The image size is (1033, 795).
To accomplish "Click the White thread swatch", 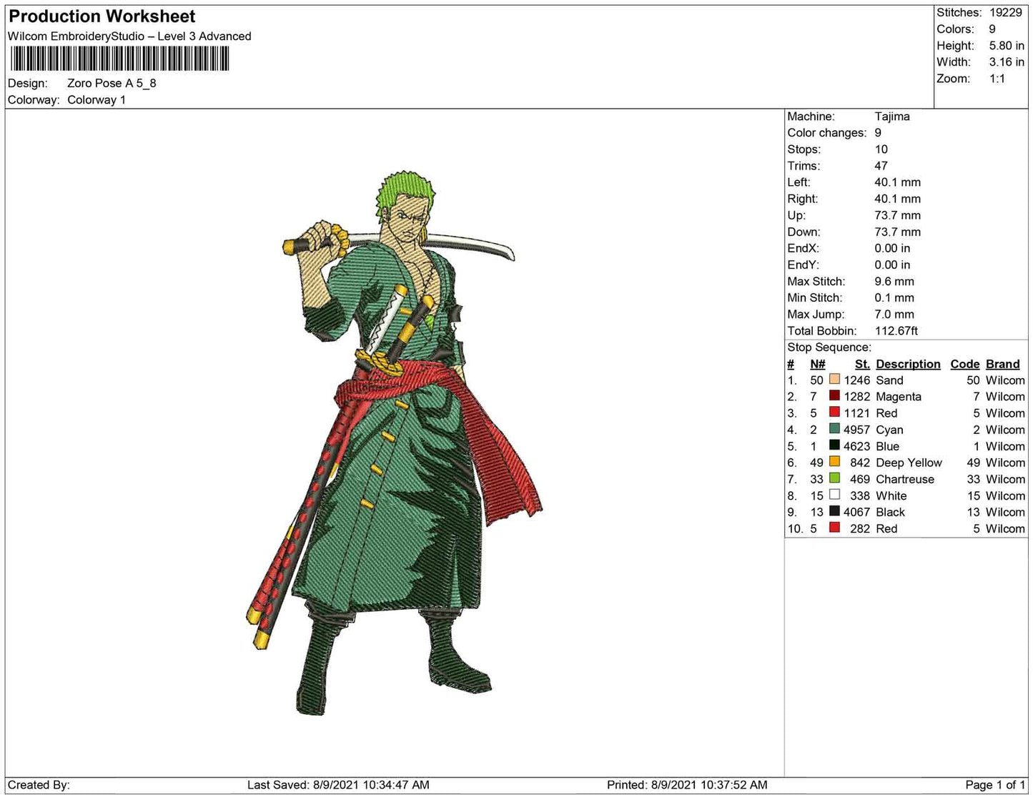I will (834, 495).
